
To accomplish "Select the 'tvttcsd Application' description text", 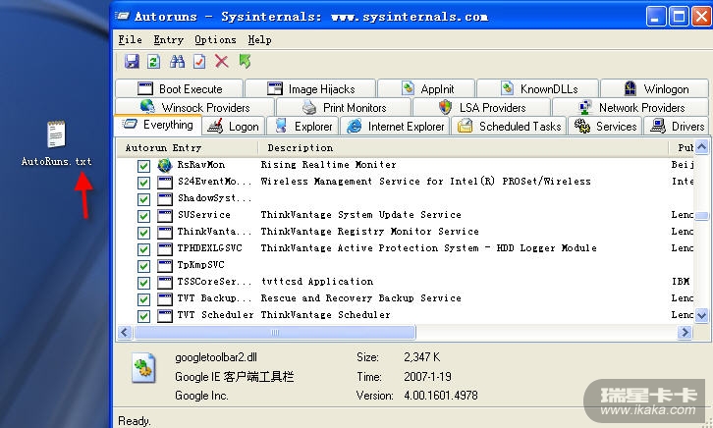I will (317, 282).
